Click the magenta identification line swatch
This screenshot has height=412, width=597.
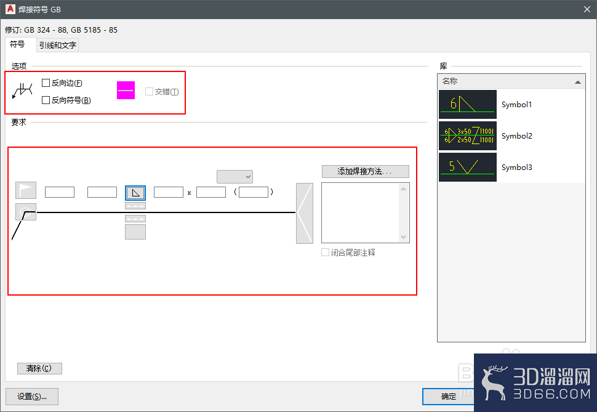point(126,91)
